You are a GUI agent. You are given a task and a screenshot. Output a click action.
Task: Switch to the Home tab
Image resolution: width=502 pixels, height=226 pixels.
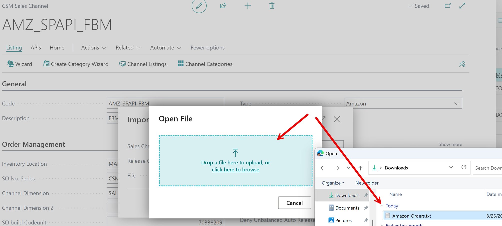coord(57,48)
